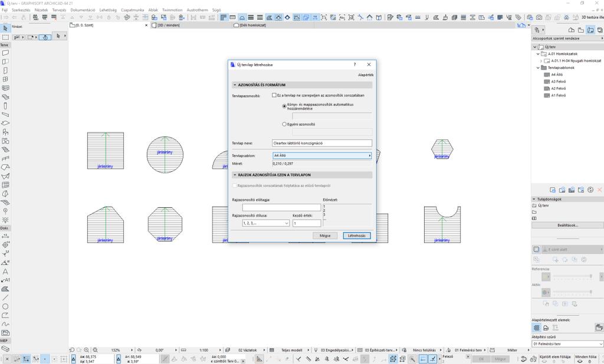This screenshot has height=364, width=604.
Task: Open the Twinmotion menu
Action: [x=172, y=10]
